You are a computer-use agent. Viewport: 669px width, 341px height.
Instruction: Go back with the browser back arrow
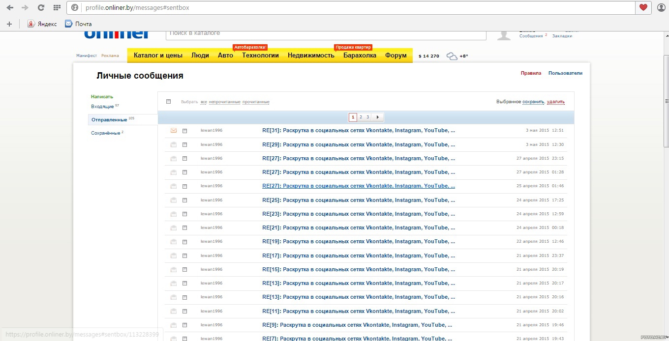[10, 8]
